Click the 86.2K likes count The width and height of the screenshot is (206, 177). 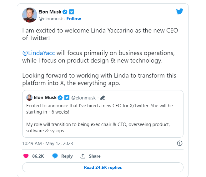click(x=38, y=156)
